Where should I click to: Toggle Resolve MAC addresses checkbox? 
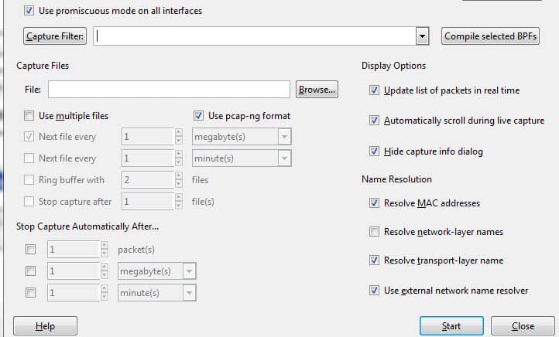(x=374, y=203)
